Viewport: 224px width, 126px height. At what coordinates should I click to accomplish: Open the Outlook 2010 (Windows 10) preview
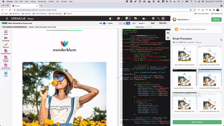point(184,103)
